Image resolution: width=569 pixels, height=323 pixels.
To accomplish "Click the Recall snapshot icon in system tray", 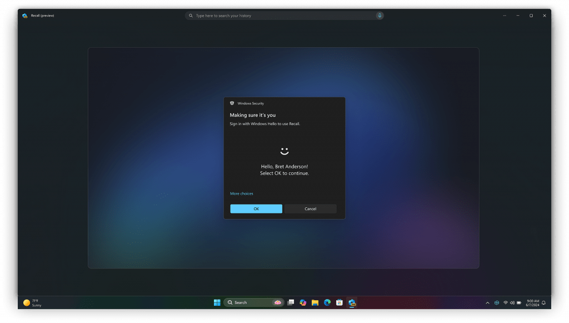I will [x=497, y=303].
